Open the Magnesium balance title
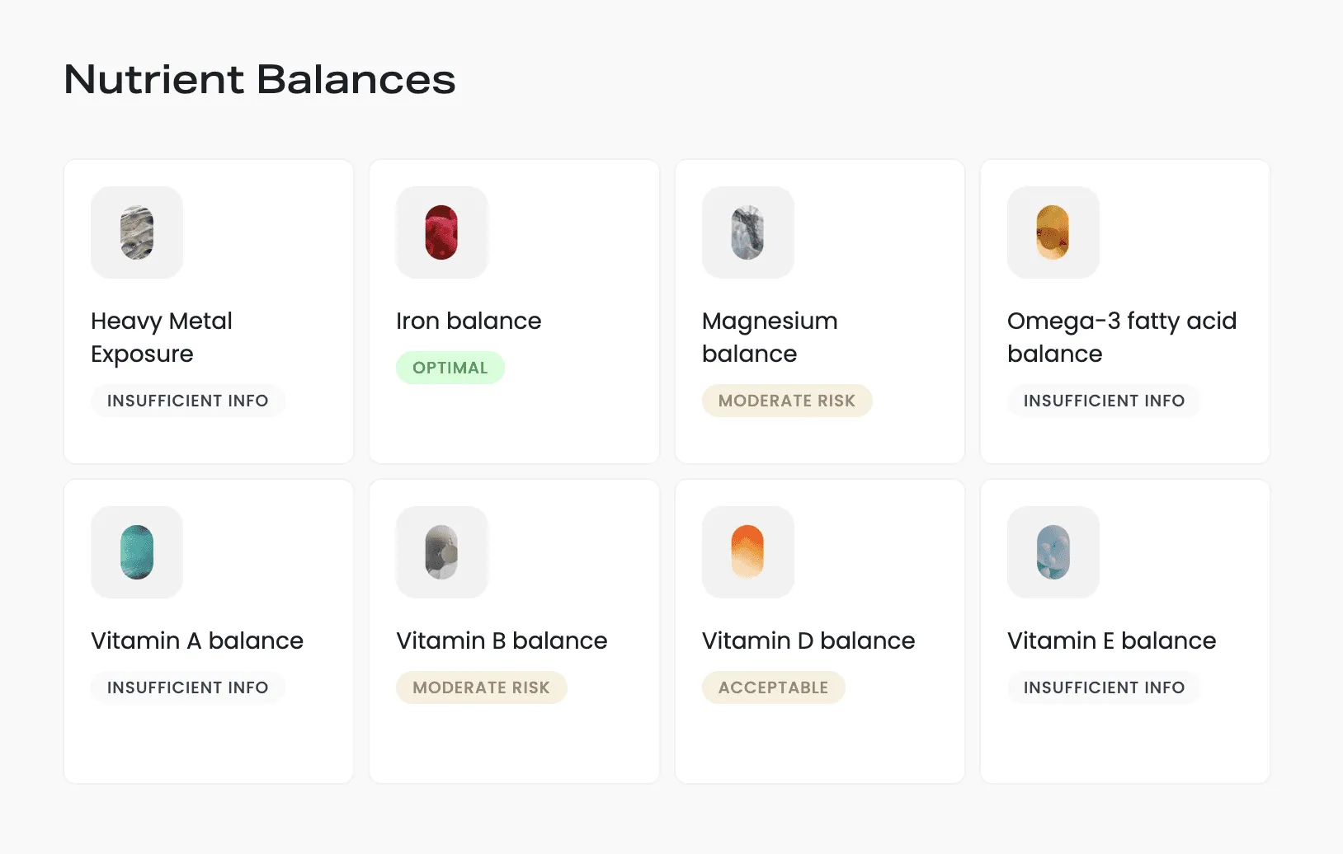 pos(769,337)
